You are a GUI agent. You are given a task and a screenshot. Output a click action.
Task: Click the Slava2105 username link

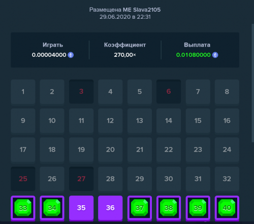147,10
